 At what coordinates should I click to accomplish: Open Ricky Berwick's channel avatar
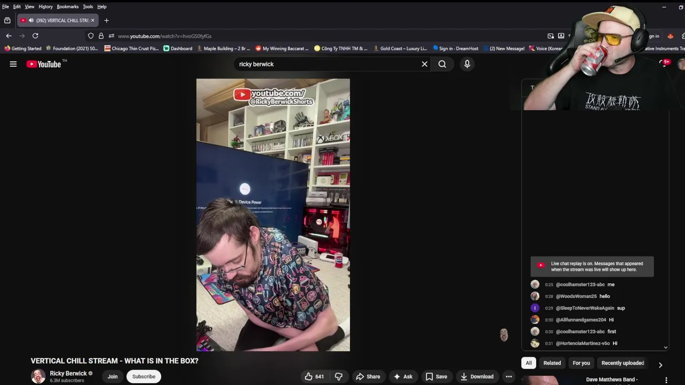38,376
